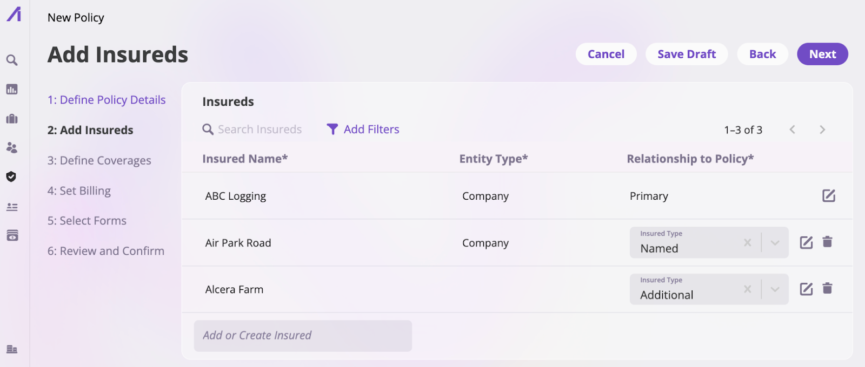Click the New Policy breadcrumb text

click(76, 18)
